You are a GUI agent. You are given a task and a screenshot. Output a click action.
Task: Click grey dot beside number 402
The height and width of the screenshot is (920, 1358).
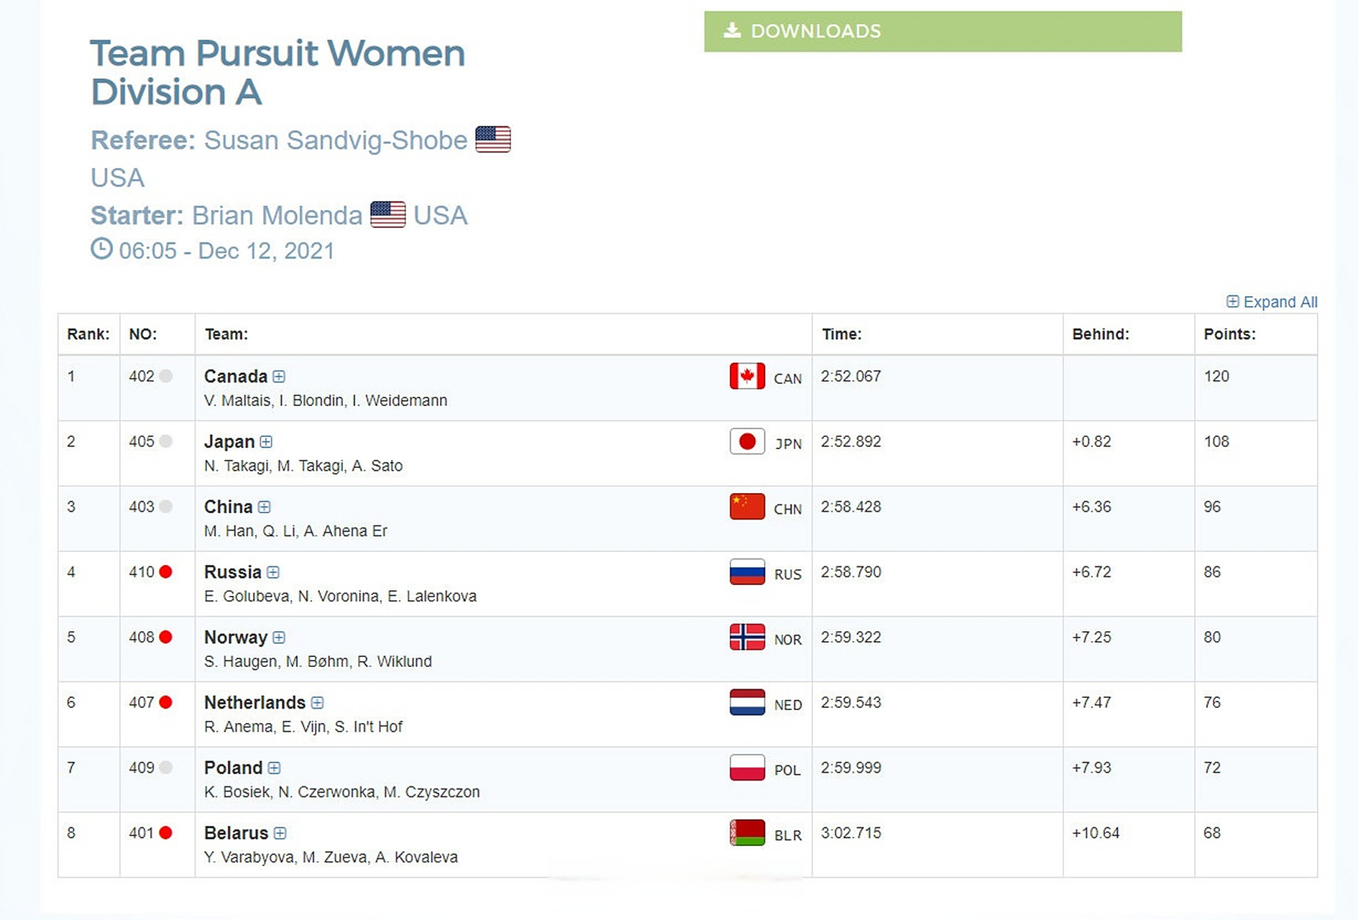point(166,376)
